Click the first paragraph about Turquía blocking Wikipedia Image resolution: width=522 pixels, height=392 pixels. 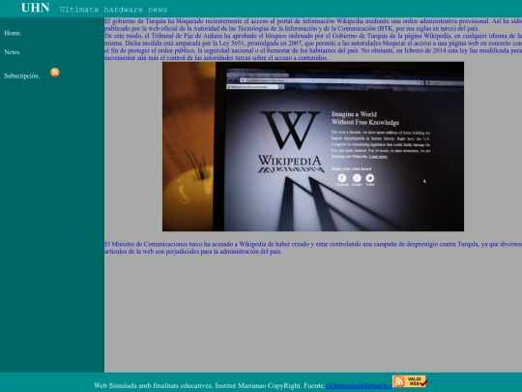313,24
